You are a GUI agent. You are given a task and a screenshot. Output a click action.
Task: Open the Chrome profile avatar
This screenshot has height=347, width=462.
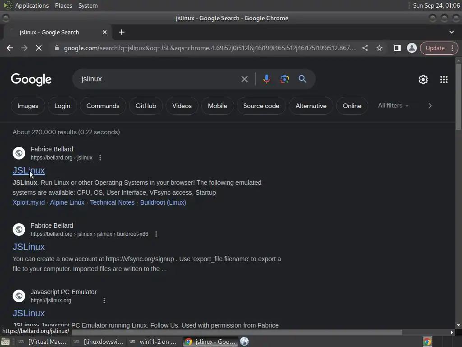click(411, 48)
